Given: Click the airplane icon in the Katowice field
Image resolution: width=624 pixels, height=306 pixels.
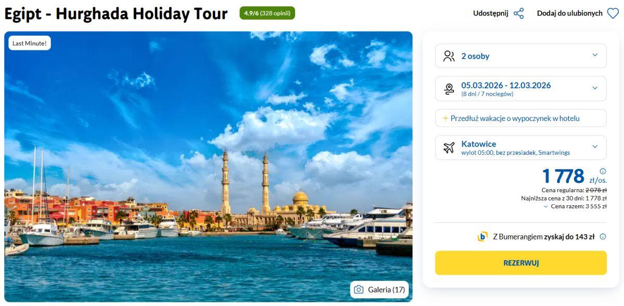Looking at the screenshot, I should coord(449,148).
